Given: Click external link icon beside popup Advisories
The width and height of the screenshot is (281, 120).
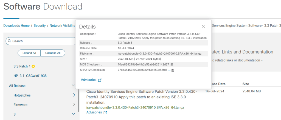Looking at the screenshot, I should pos(100,80).
